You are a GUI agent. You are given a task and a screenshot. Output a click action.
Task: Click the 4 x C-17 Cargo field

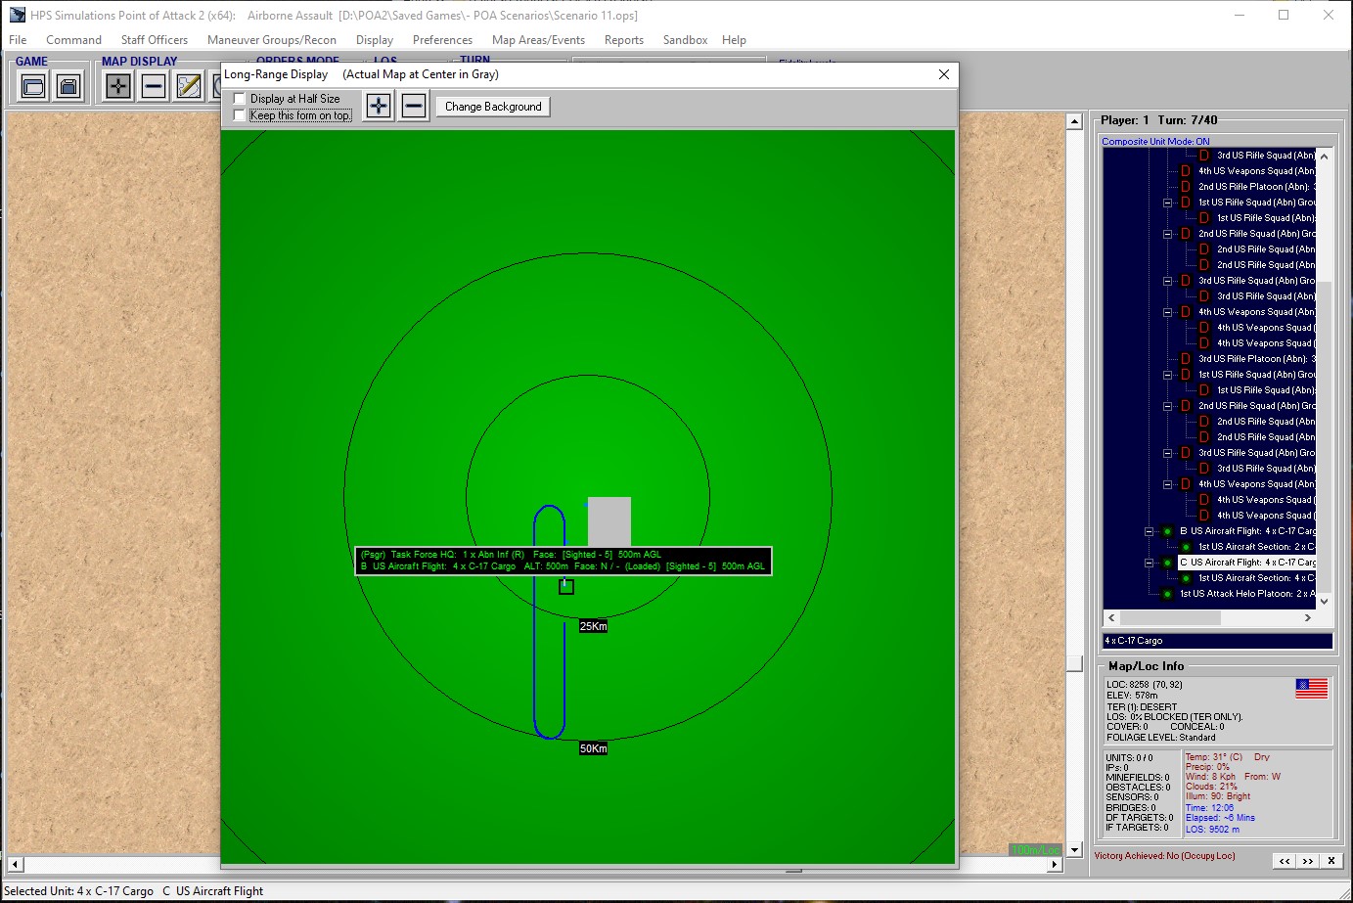point(1218,641)
